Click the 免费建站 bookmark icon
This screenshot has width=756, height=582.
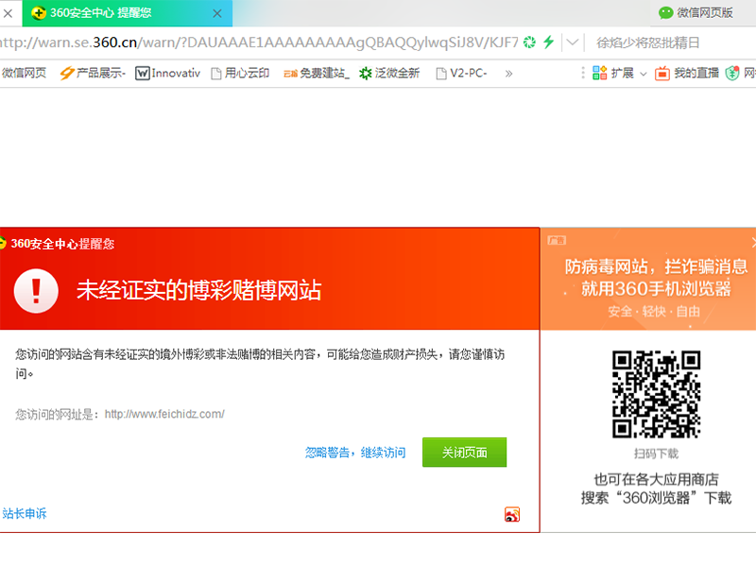click(x=291, y=74)
